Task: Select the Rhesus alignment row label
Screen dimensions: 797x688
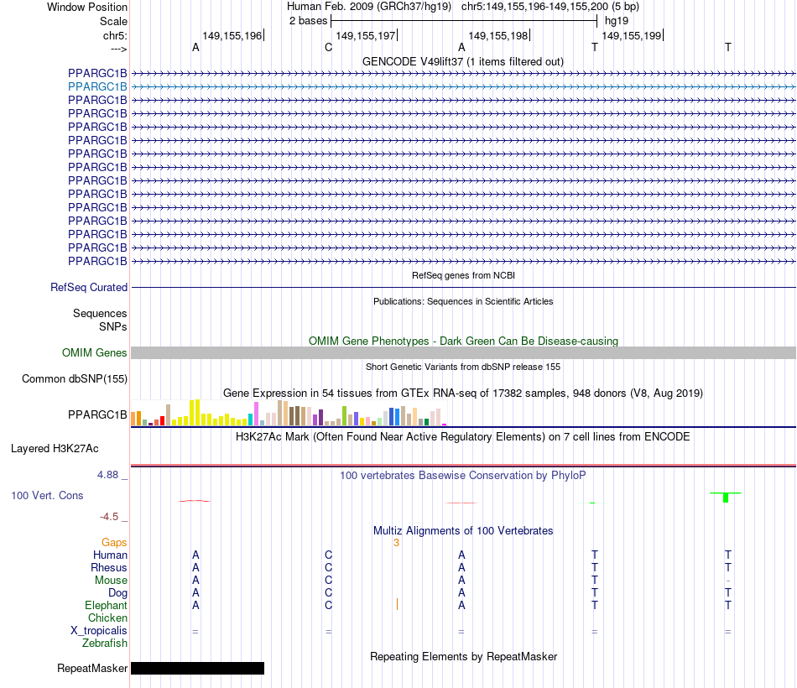Action: tap(109, 567)
